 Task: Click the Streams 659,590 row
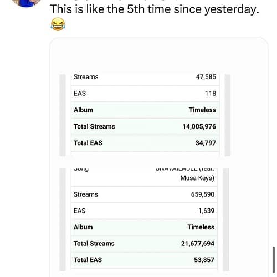[x=144, y=194]
